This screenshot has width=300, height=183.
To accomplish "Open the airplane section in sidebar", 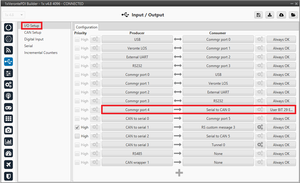I will coord(8,165).
